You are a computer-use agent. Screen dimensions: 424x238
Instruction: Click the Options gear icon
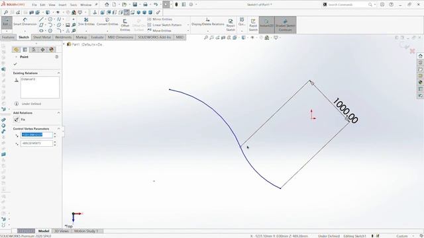(x=191, y=5)
